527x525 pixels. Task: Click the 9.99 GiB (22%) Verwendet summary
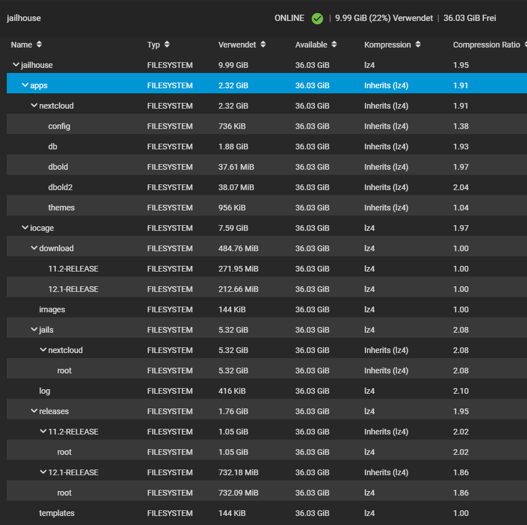384,18
